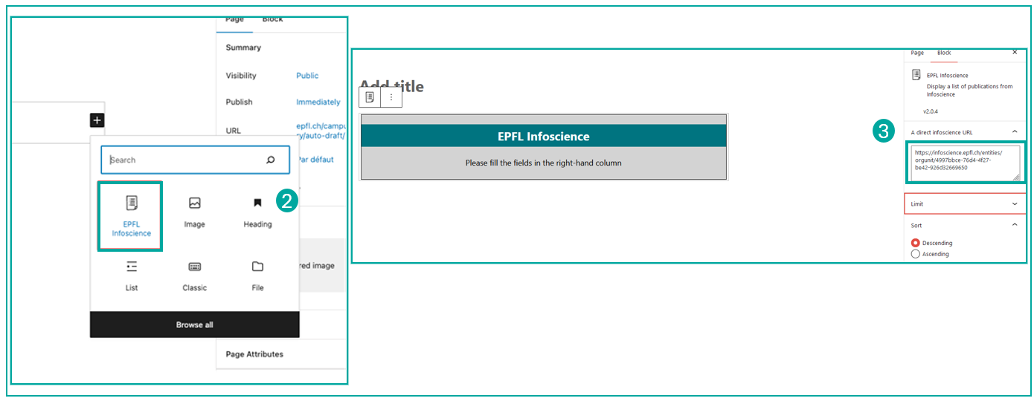Insert a List block
This screenshot has width=1034, height=401.
[x=132, y=276]
